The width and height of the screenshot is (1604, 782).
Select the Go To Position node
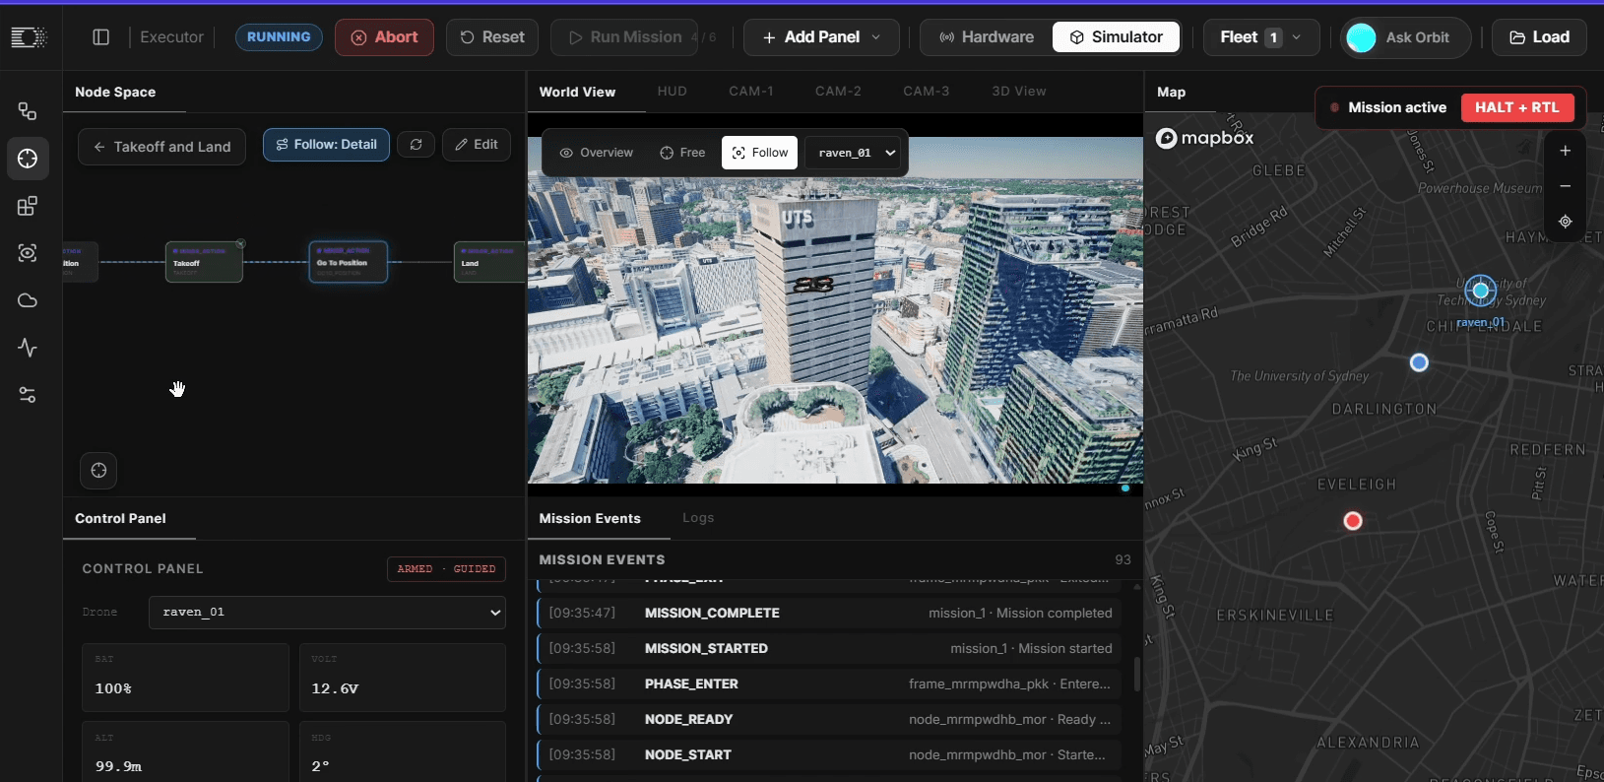click(349, 262)
